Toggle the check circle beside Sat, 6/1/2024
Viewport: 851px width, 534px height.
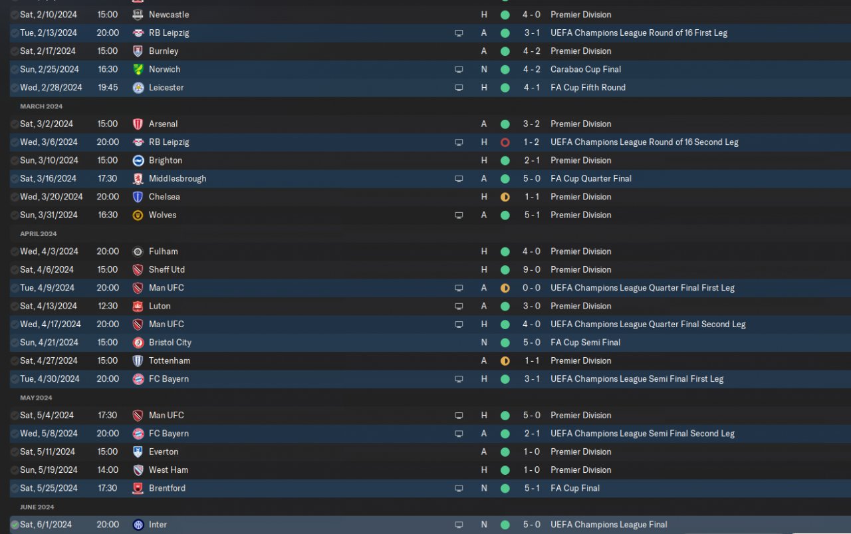[15, 525]
